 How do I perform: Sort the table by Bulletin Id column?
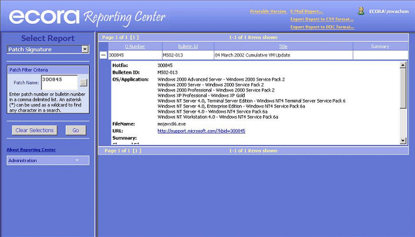click(188, 46)
